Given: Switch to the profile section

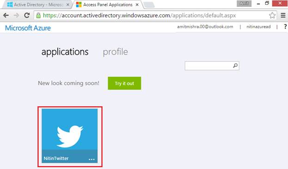Looking at the screenshot, I should [x=116, y=52].
